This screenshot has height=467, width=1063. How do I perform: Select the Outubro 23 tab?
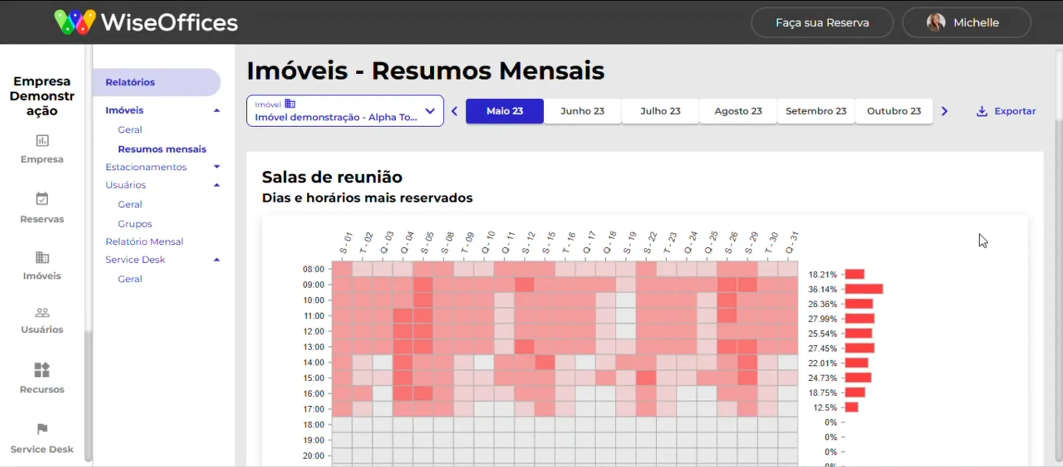click(894, 111)
